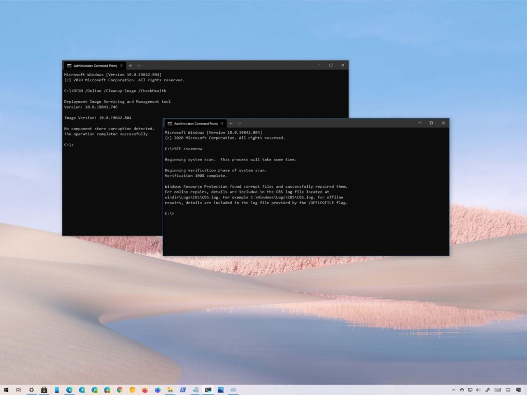The height and width of the screenshot is (395, 527).
Task: Launch Edge Canary from the taskbar
Action: (107, 390)
